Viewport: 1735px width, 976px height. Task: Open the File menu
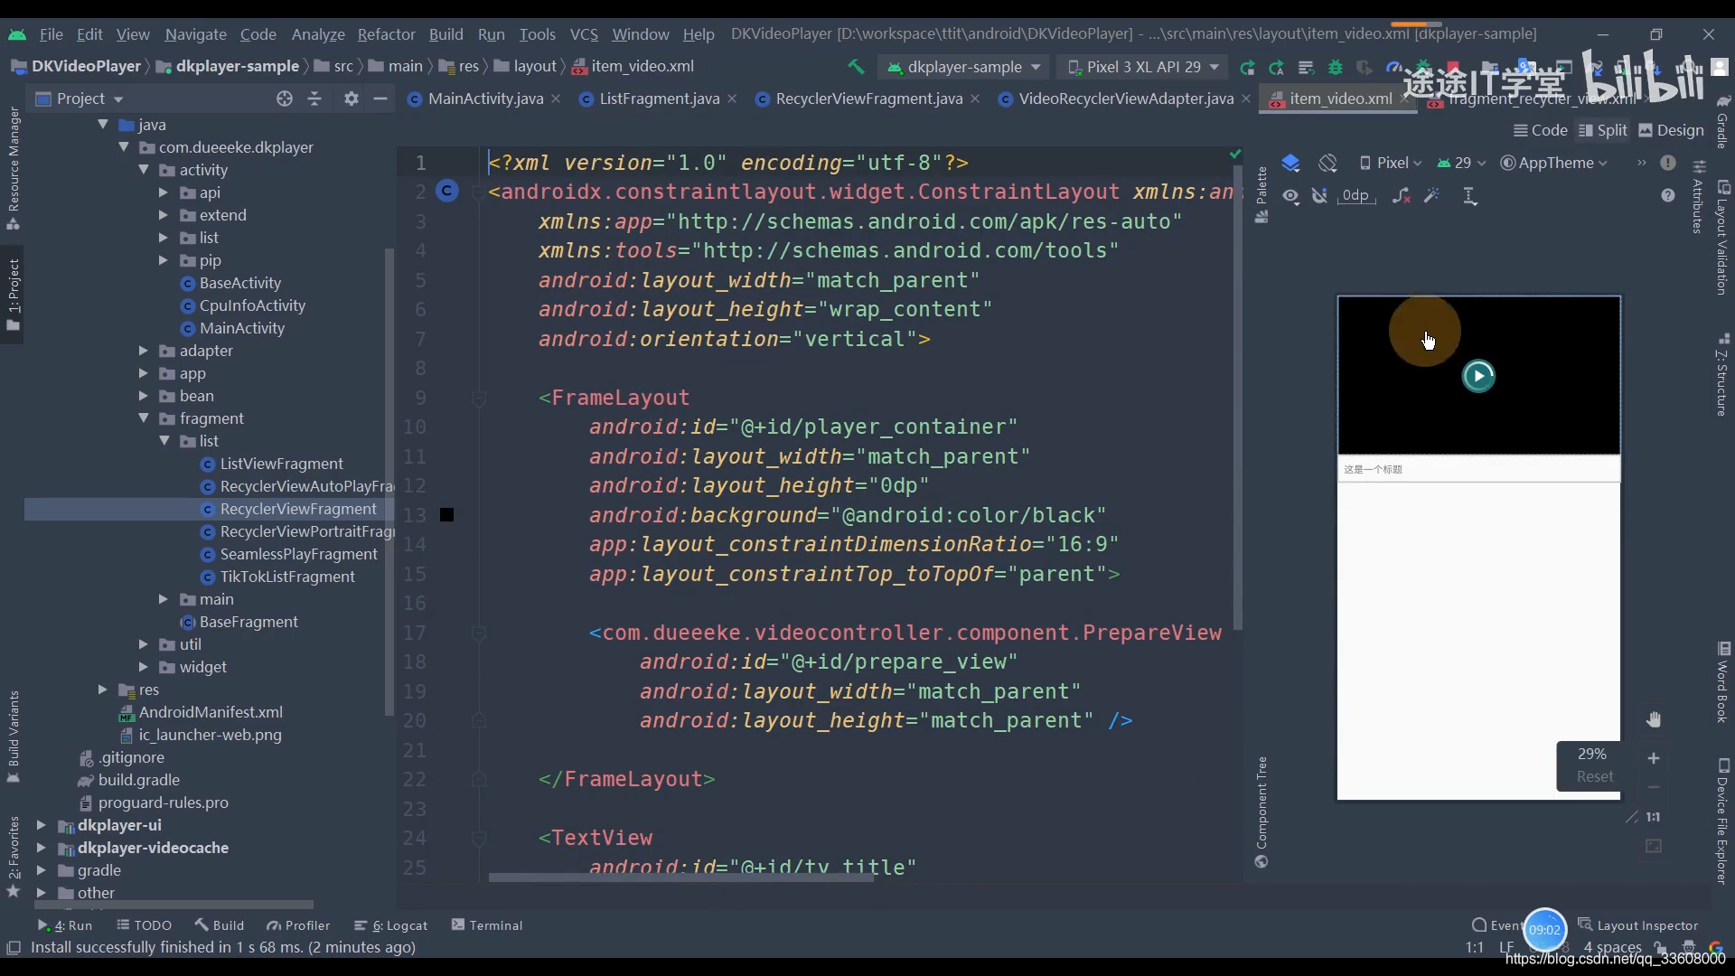(x=51, y=34)
